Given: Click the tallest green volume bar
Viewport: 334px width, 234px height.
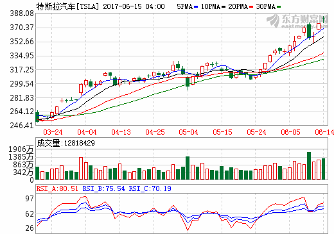Looking at the screenshot, I should pyautogui.click(x=309, y=165).
